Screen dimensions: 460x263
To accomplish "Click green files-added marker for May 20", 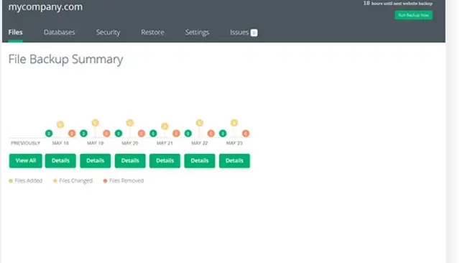I will pos(119,134).
